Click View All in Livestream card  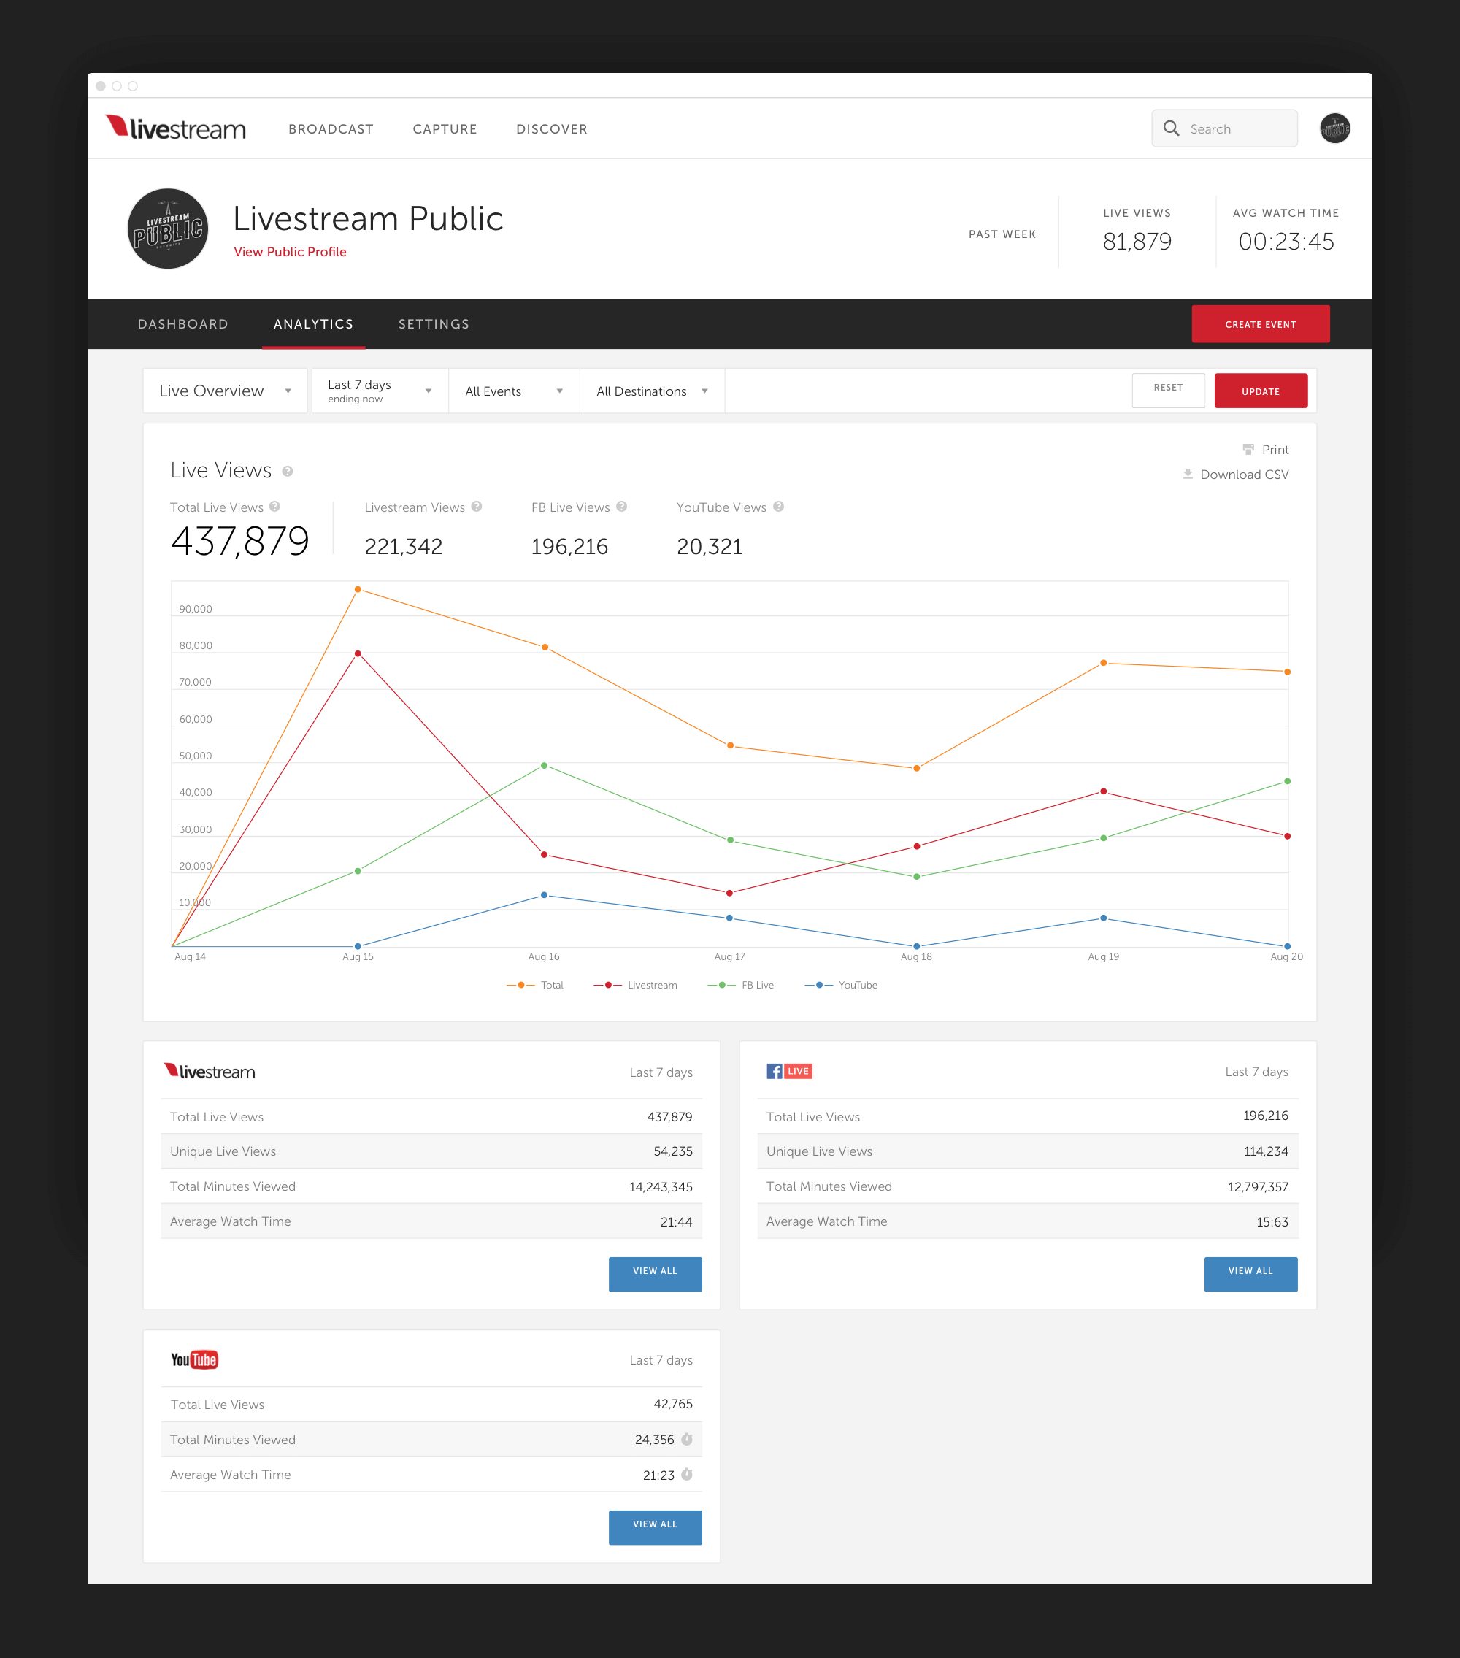click(655, 1273)
